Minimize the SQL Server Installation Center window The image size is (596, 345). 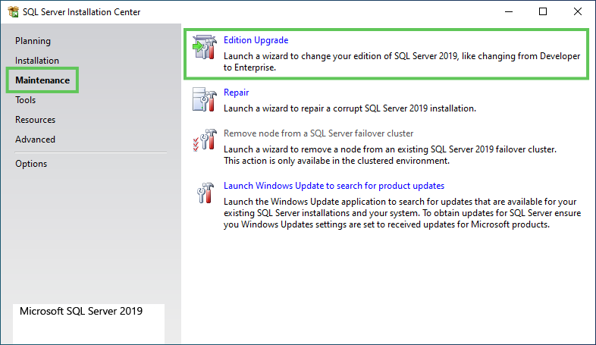[509, 12]
